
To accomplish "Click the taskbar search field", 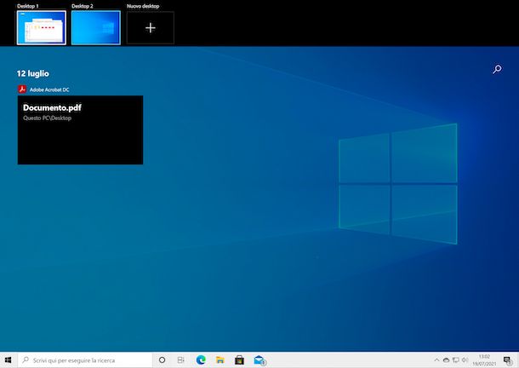I will pos(85,360).
